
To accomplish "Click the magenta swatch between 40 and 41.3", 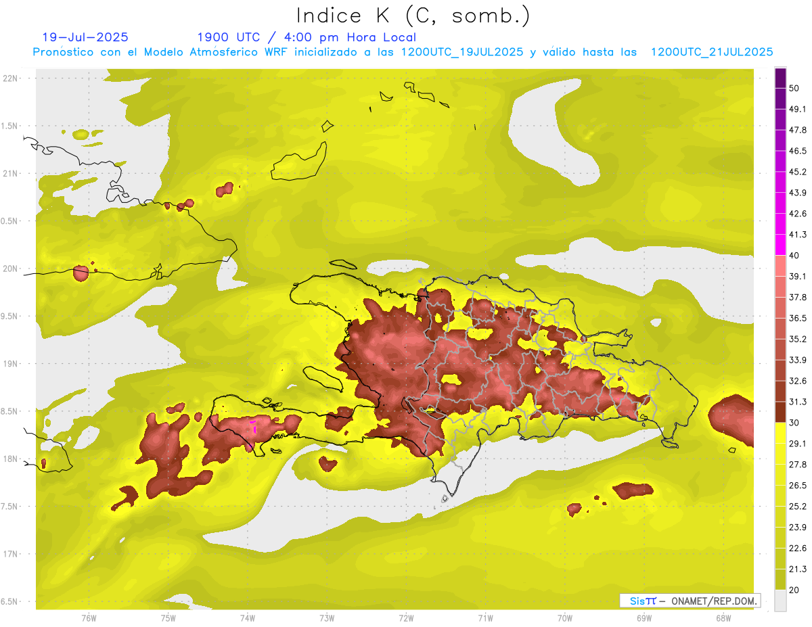I will tap(780, 245).
